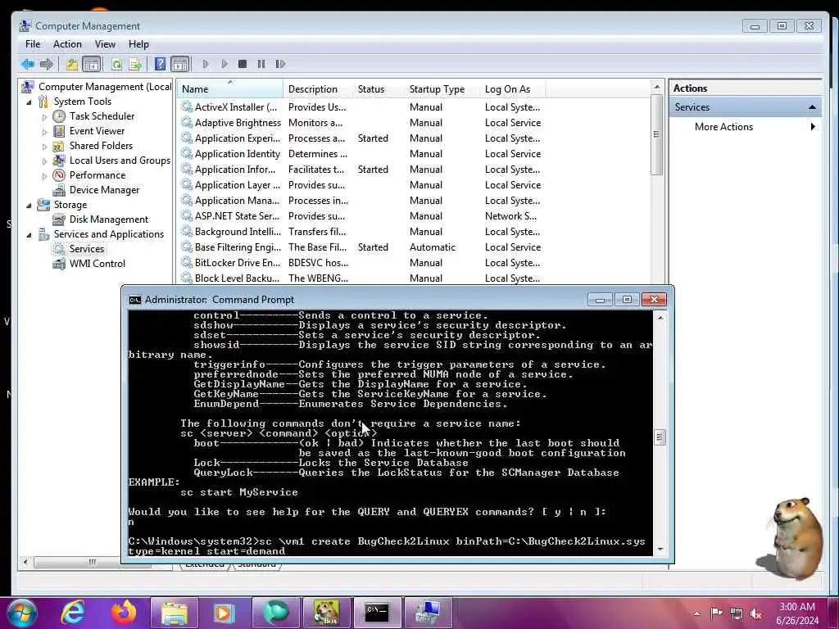Open the Help menu
This screenshot has width=839, height=629.
point(138,44)
